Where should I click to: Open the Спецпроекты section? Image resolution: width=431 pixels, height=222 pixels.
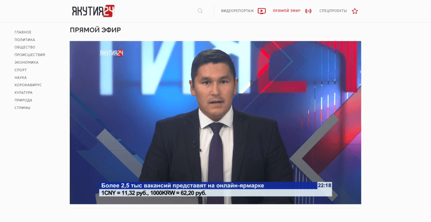333,11
